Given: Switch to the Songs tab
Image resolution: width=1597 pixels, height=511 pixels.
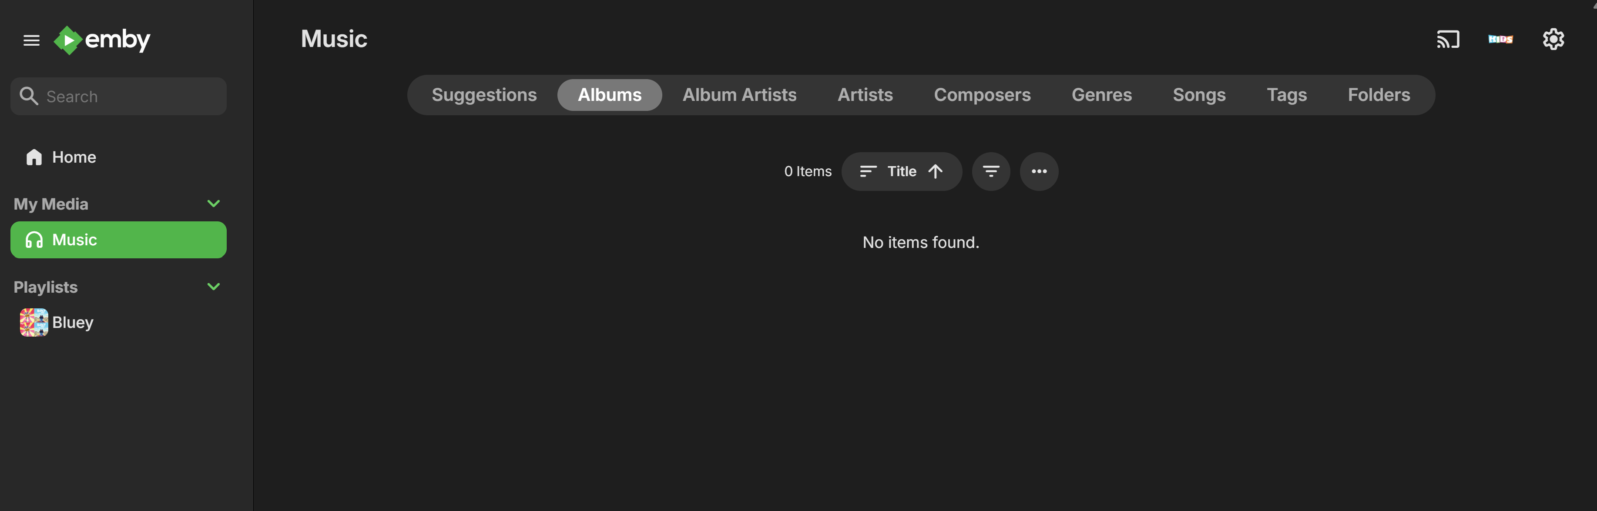Looking at the screenshot, I should click(1198, 95).
